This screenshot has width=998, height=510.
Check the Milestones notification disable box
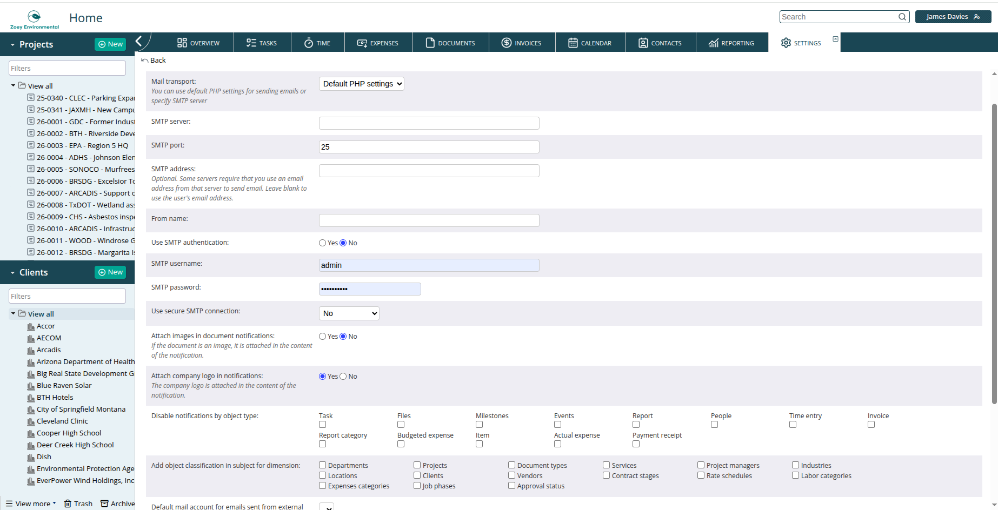point(480,425)
